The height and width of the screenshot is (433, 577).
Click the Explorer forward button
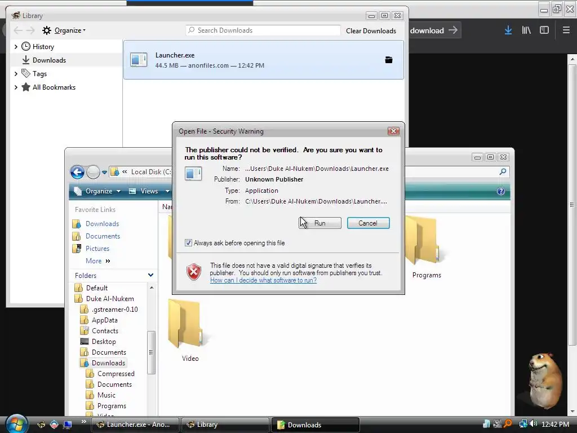93,172
